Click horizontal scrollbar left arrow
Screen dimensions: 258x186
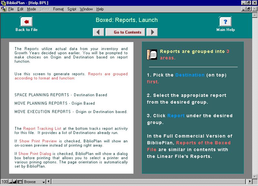tap(48, 181)
